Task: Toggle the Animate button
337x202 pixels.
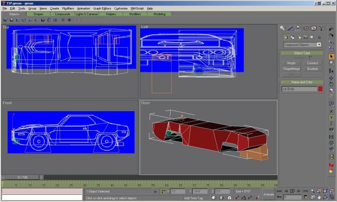Action: pyautogui.click(x=268, y=194)
